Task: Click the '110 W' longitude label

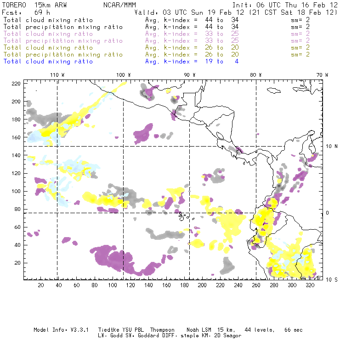Action: (x=57, y=75)
